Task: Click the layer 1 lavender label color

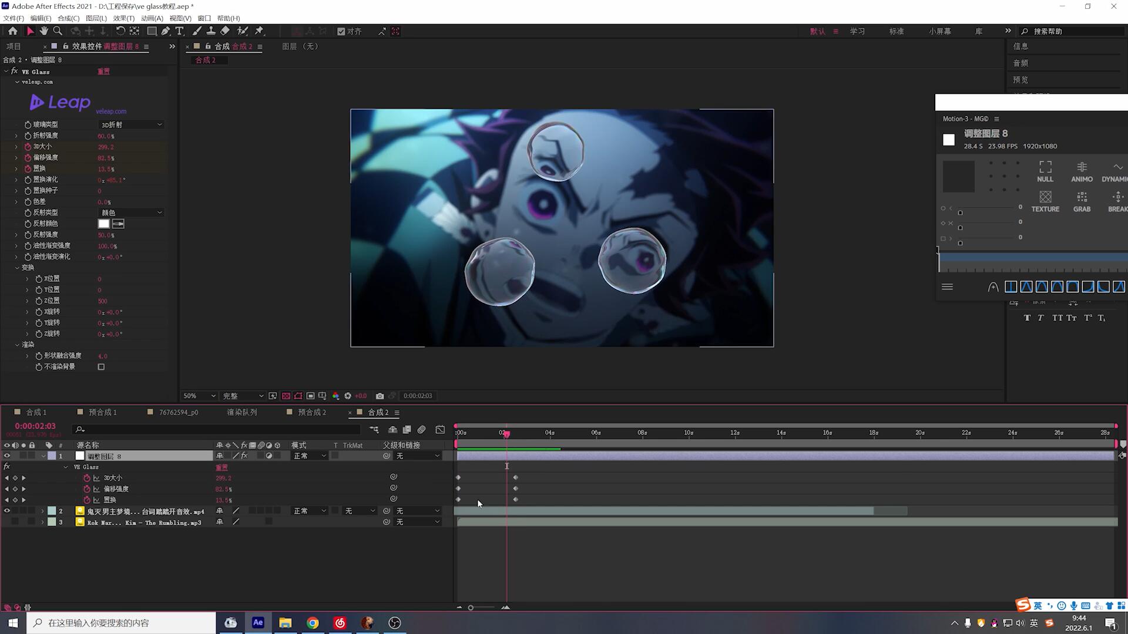Action: pyautogui.click(x=52, y=456)
